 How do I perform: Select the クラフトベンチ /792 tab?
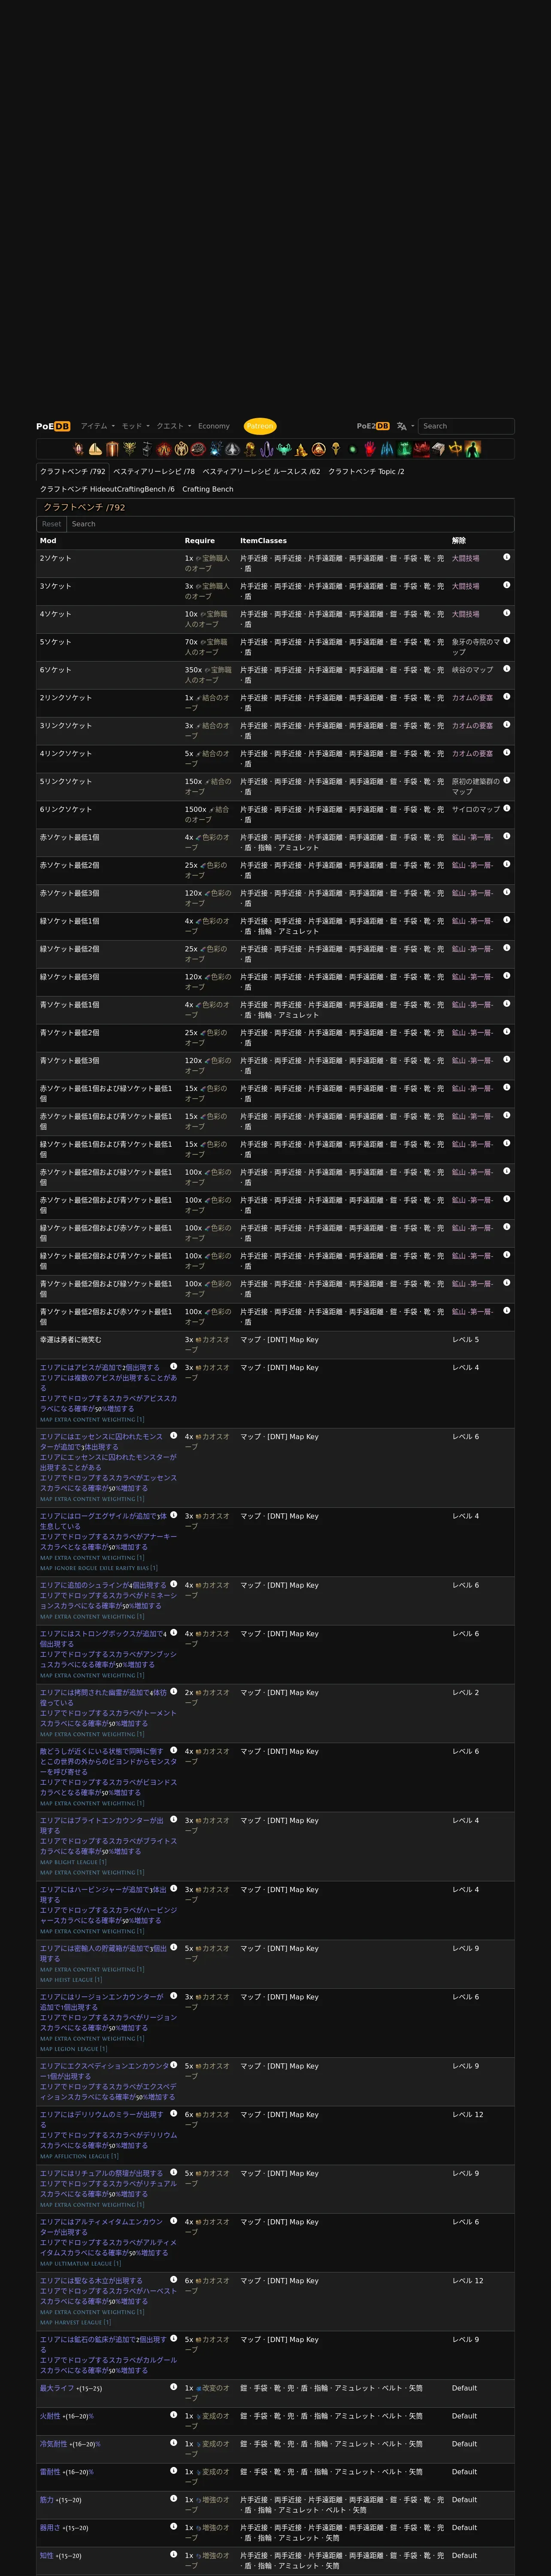73,471
